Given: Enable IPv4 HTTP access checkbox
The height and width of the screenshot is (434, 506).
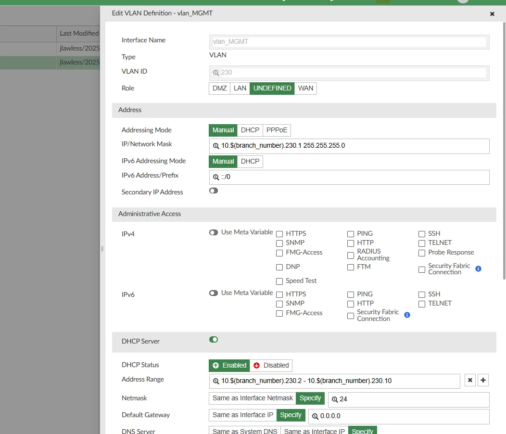Looking at the screenshot, I should [351, 243].
